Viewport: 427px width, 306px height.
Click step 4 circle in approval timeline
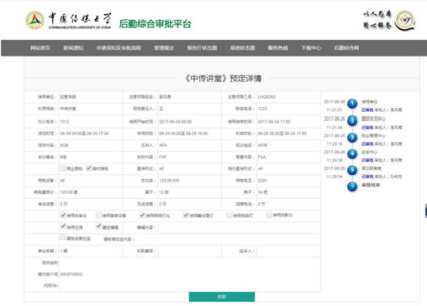pyautogui.click(x=352, y=154)
